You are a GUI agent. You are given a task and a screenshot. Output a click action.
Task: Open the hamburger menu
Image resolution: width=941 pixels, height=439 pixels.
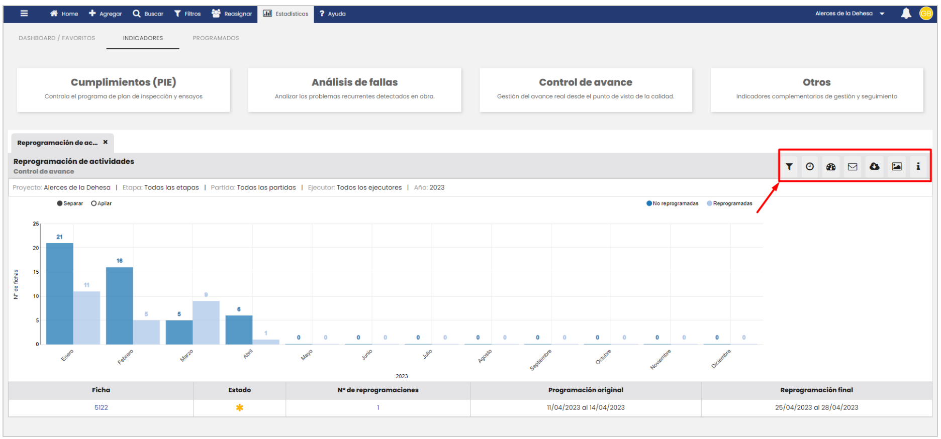[24, 14]
